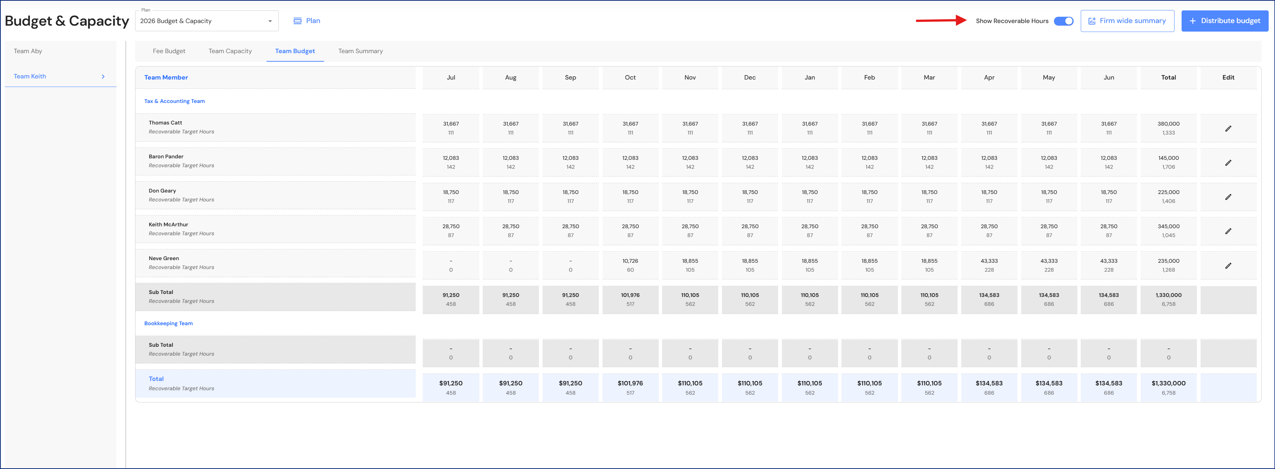
Task: Open the Team Capacity tab
Action: [230, 51]
